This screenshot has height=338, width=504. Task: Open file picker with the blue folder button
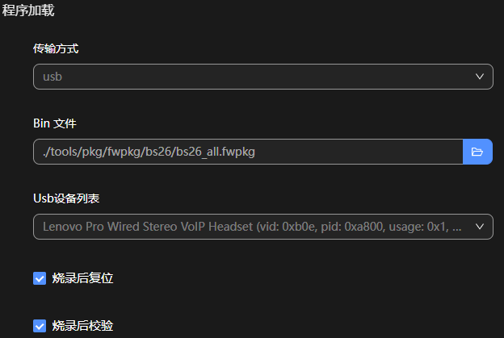tap(477, 152)
